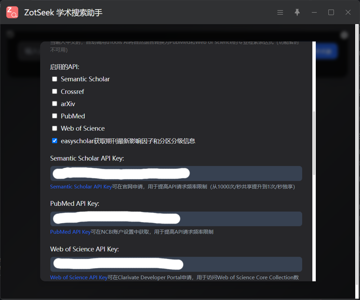Click the '启用的API:' heading text
Image resolution: width=360 pixels, height=300 pixels.
click(65, 67)
